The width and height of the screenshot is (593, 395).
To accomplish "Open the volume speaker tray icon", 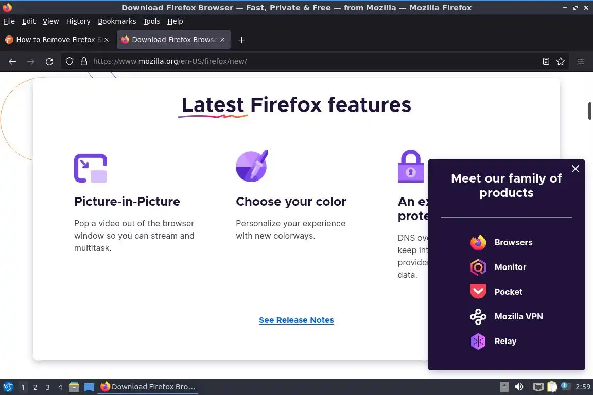I will [x=519, y=387].
